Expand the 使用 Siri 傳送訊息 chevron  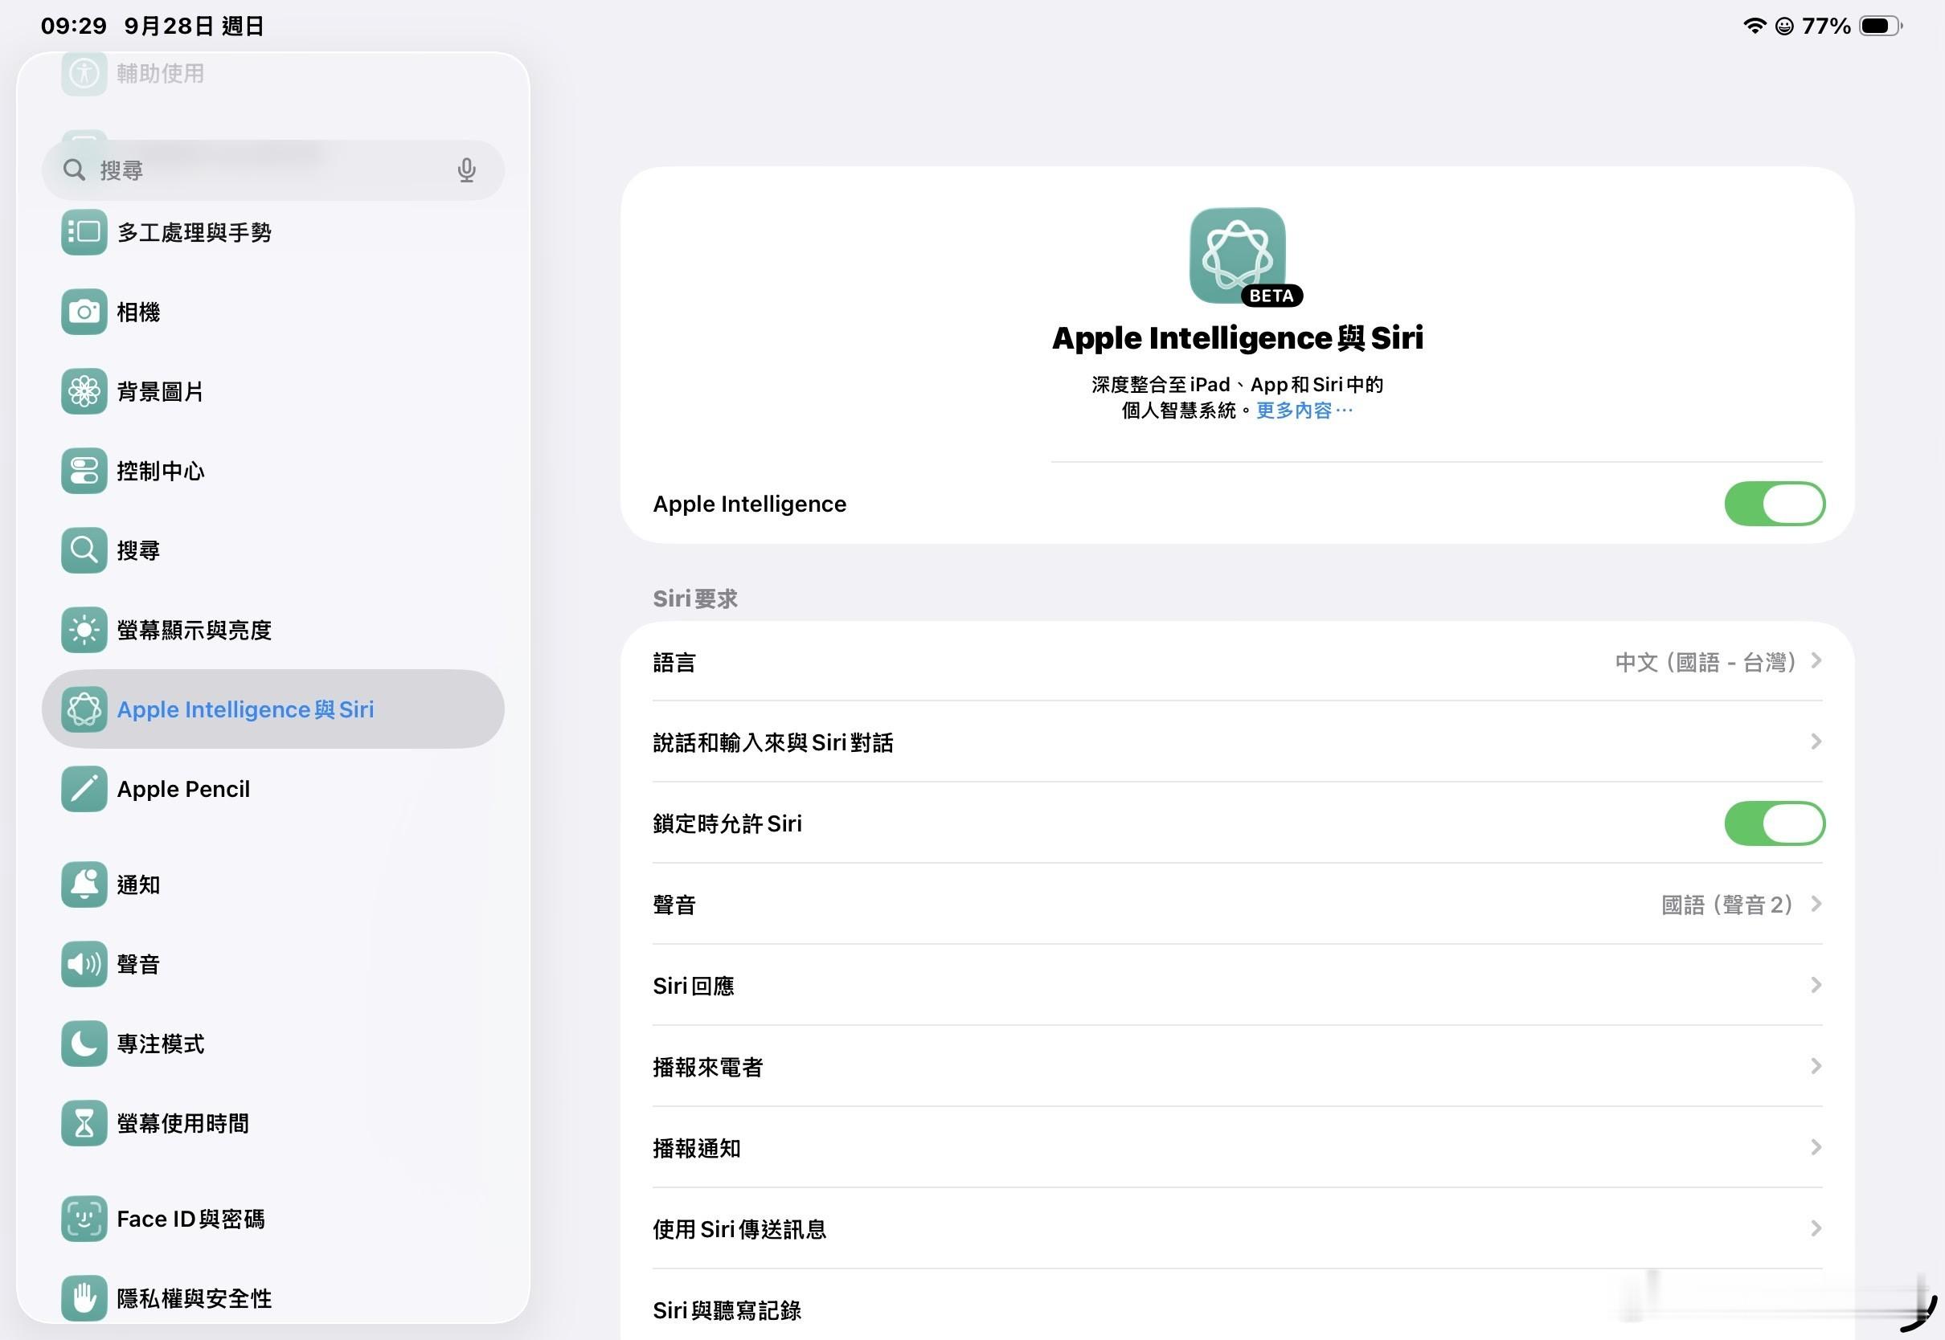point(1816,1229)
